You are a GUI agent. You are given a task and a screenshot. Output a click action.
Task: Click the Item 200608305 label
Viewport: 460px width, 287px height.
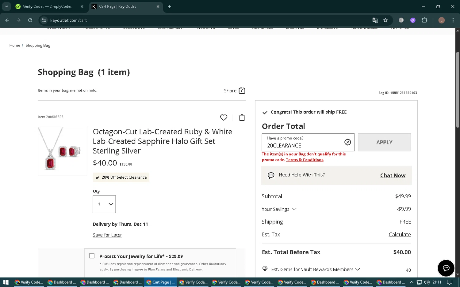pyautogui.click(x=51, y=117)
